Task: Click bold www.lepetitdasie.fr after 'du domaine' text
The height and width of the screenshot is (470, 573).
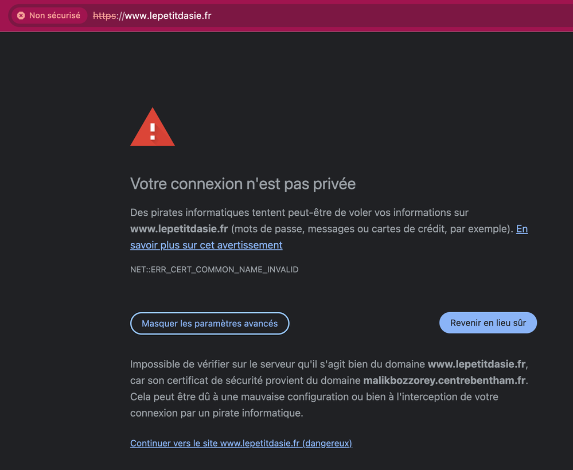Action: (477, 364)
